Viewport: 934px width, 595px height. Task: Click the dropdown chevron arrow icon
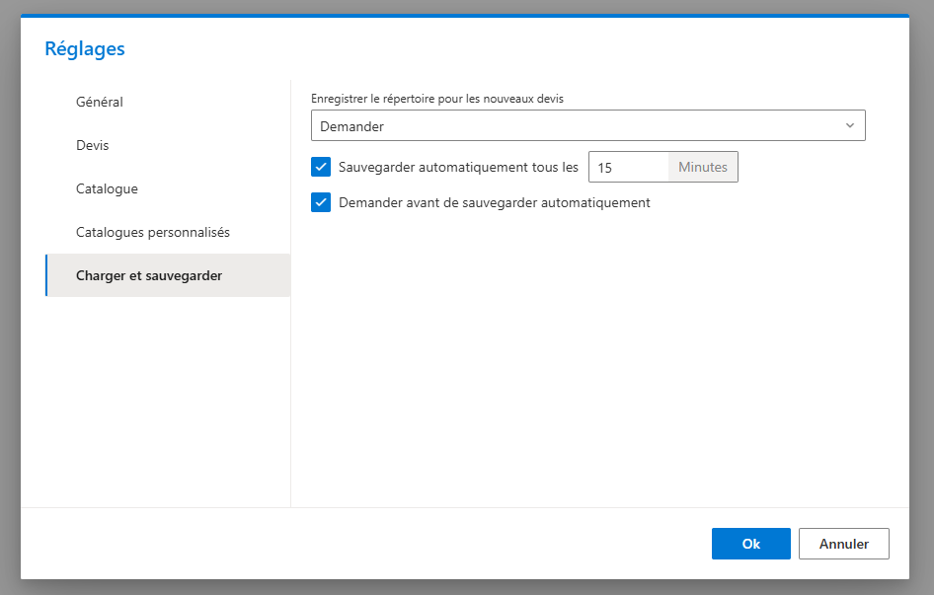850,125
